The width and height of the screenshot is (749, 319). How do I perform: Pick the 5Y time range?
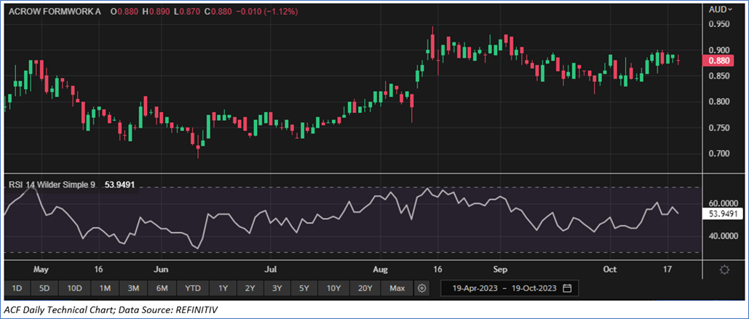(x=304, y=288)
